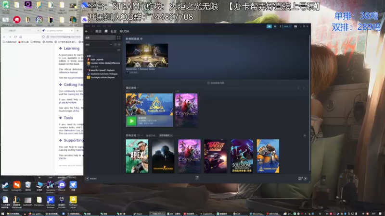Click the browser address bar URL

(x=65, y=37)
